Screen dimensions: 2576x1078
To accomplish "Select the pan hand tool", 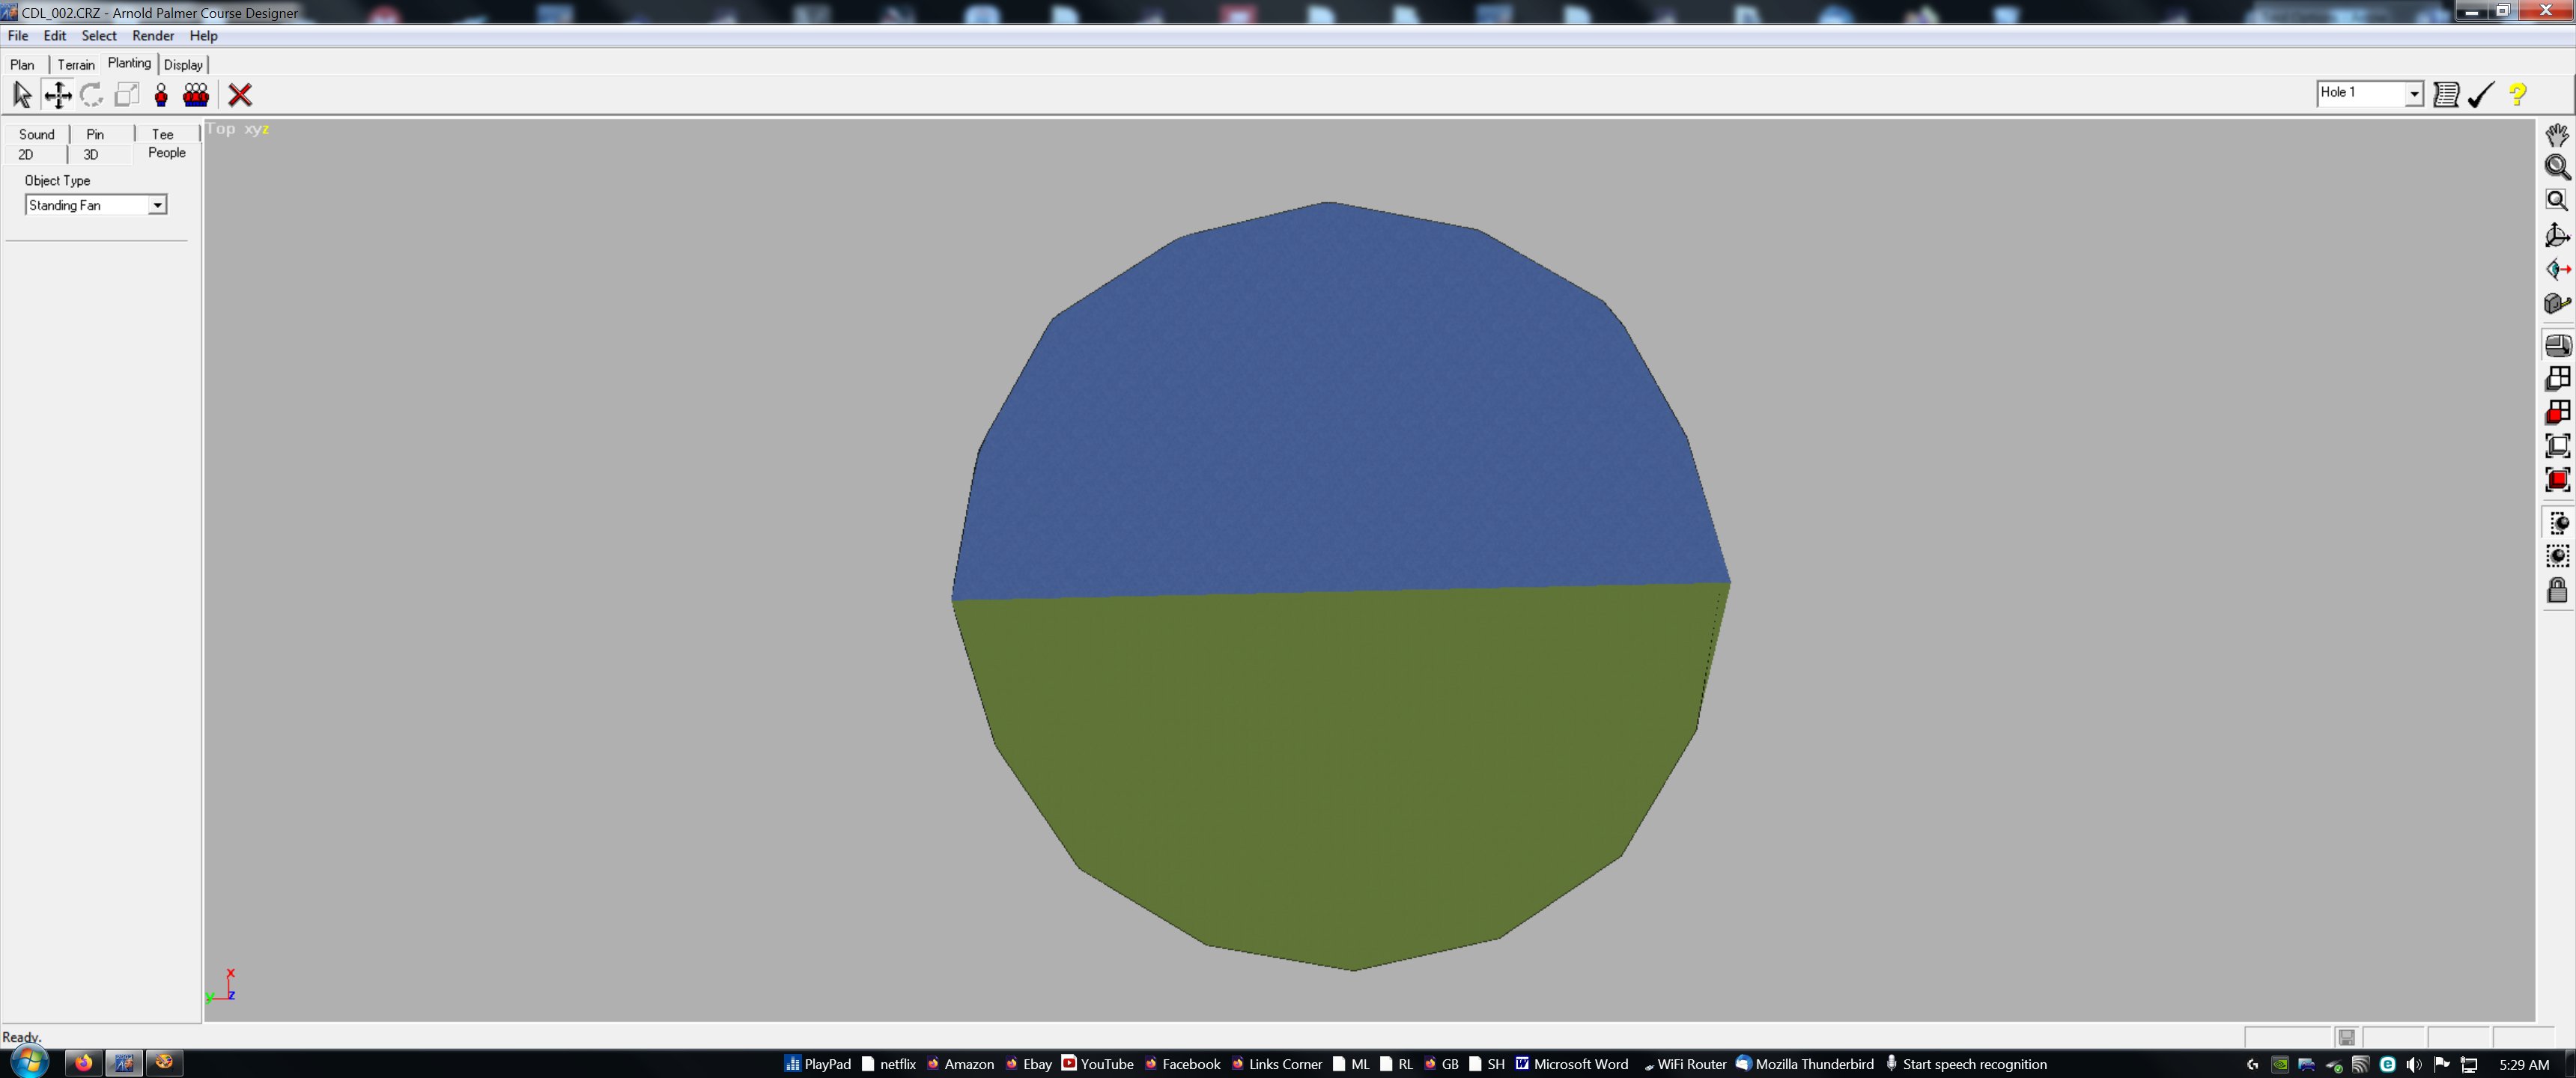I will click(2556, 134).
